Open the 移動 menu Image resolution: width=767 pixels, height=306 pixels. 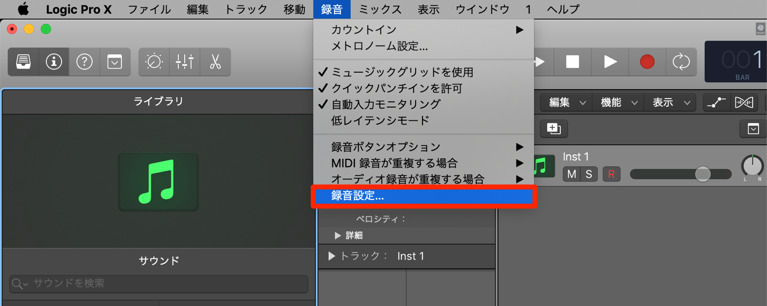(294, 9)
